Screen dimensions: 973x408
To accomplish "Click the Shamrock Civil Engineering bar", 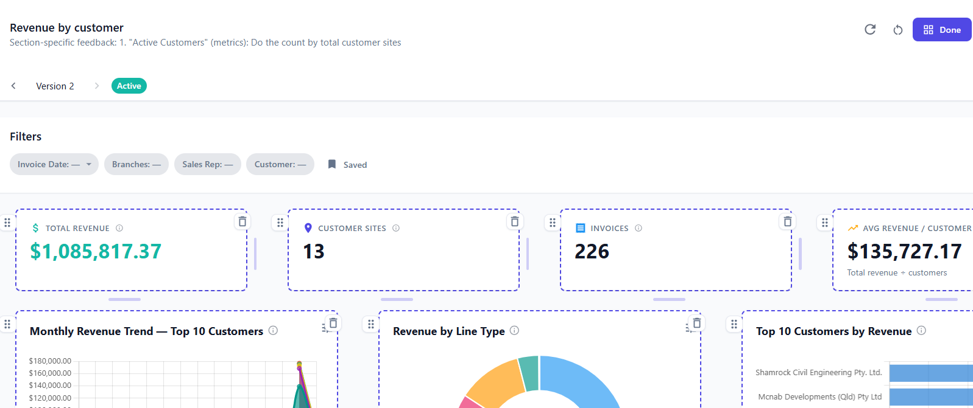I will click(x=931, y=373).
